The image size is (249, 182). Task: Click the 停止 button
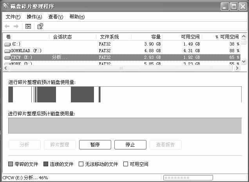tap(130, 145)
